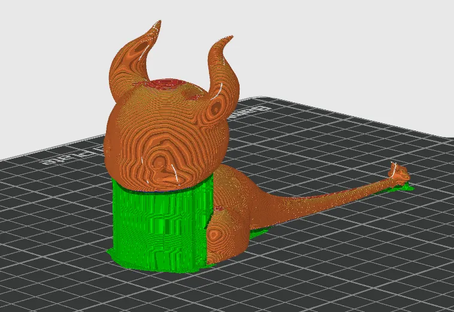Screen dimensions: 454x312
Task: Click the pointed tip of the left horn
Action: coord(156,25)
